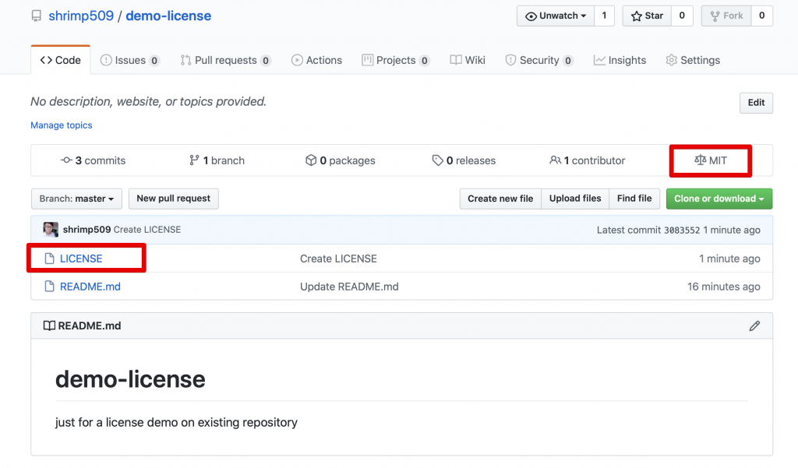Open the Clone or download dropdown
Viewport: 798px width, 468px height.
(719, 199)
